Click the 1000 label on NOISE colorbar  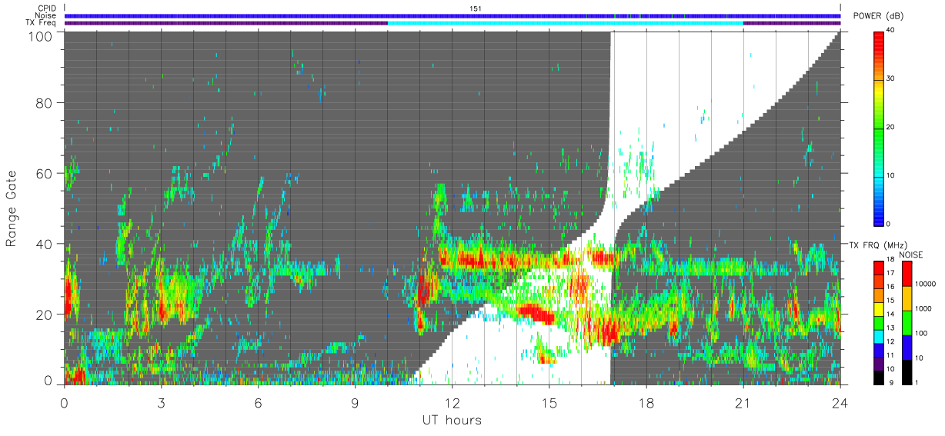pyautogui.click(x=923, y=308)
